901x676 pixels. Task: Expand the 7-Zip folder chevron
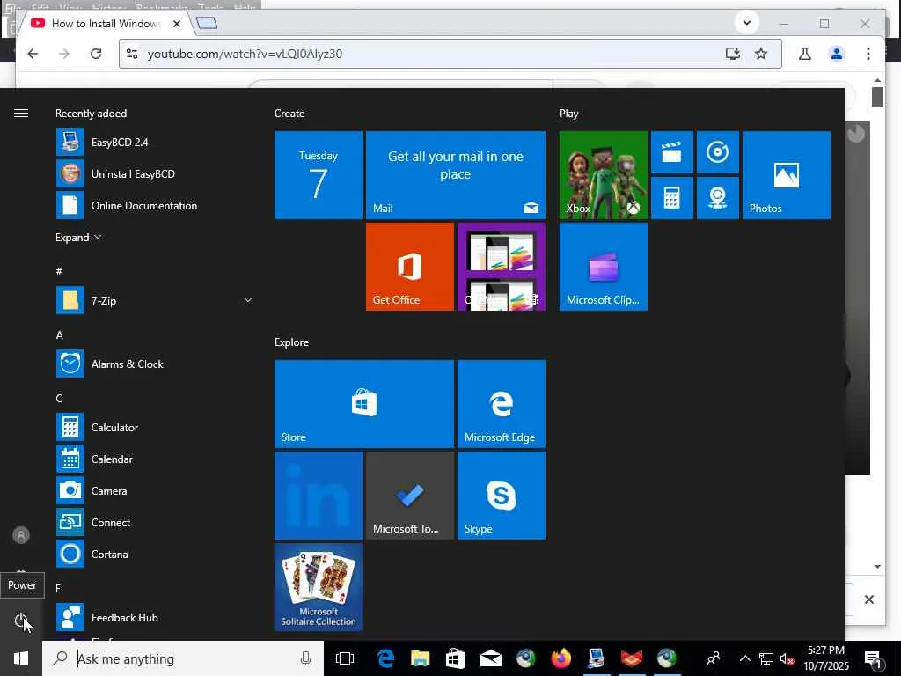(x=247, y=300)
